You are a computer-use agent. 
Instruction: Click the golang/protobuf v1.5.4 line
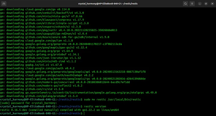pos(39,96)
